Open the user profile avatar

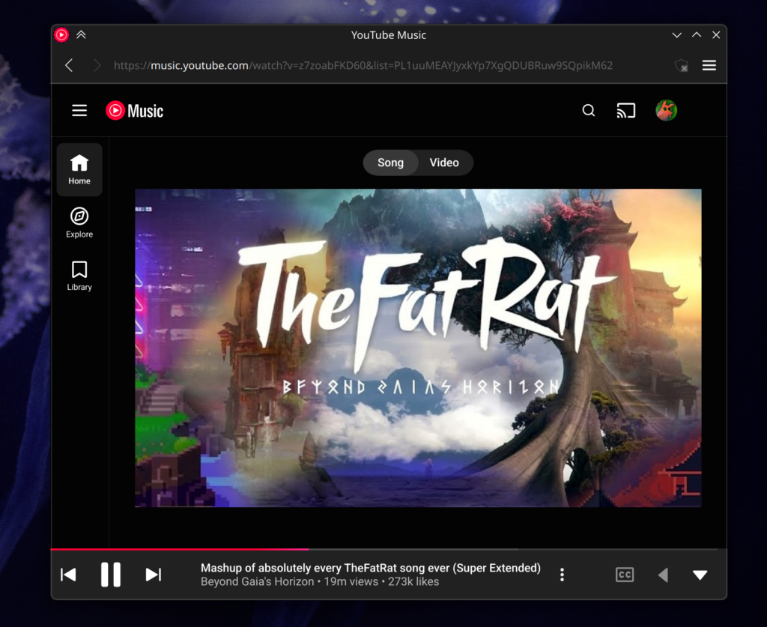coord(666,111)
